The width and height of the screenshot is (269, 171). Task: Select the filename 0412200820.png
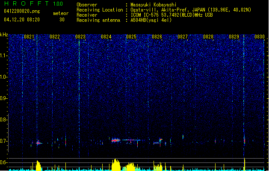click(x=22, y=11)
